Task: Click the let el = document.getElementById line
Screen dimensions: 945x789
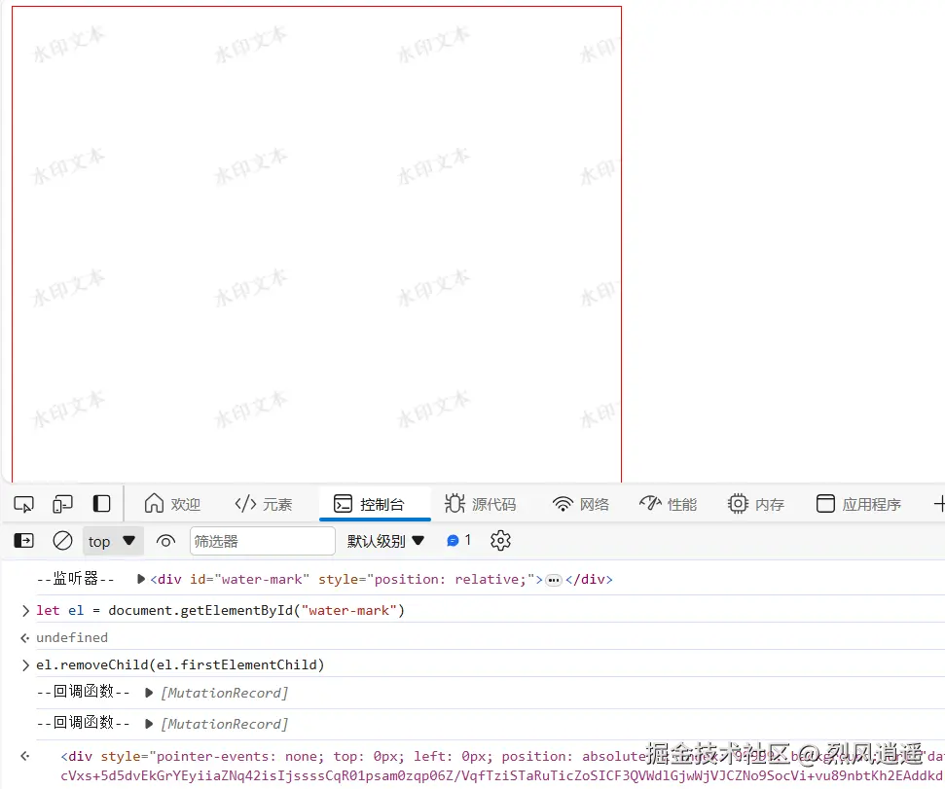Action: coord(220,611)
